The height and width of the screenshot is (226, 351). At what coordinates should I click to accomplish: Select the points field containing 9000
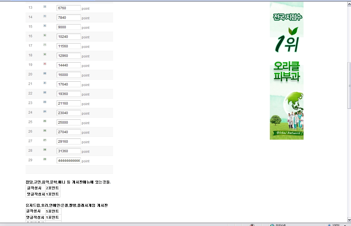(69, 27)
